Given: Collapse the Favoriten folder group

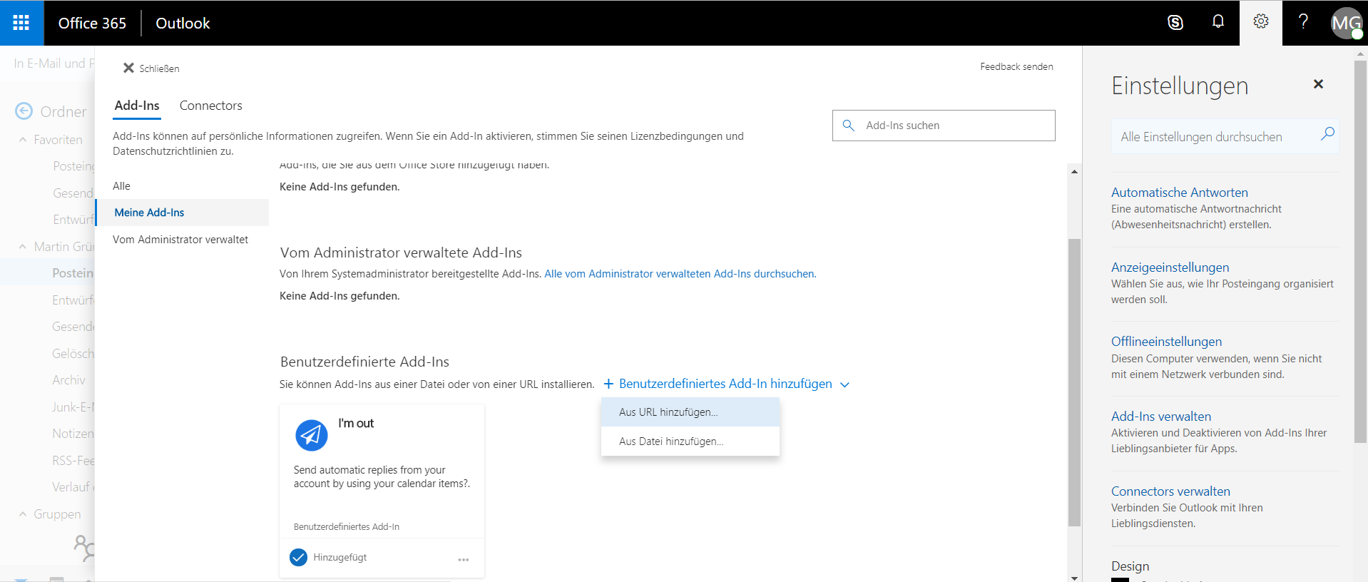Looking at the screenshot, I should [23, 140].
